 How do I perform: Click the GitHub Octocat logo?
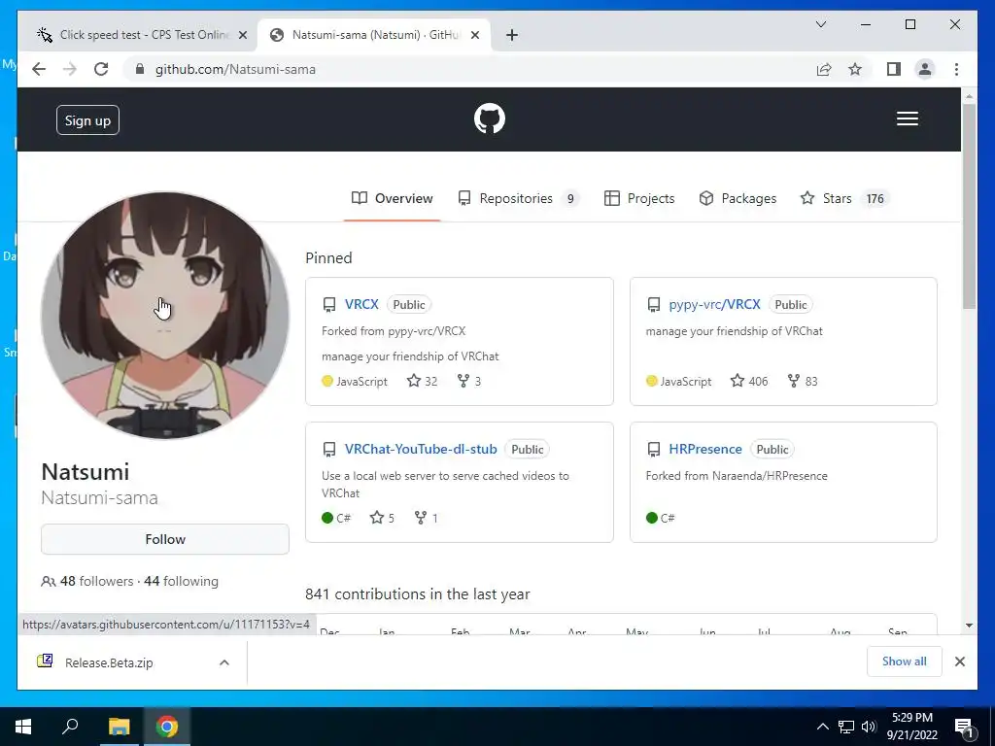click(x=490, y=119)
